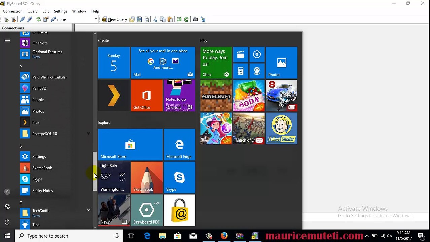Open the Microsoft Edge tile
The image size is (430, 242).
[179, 145]
